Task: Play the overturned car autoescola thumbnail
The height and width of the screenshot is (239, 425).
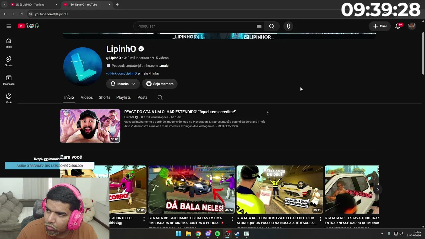Action: click(x=280, y=190)
